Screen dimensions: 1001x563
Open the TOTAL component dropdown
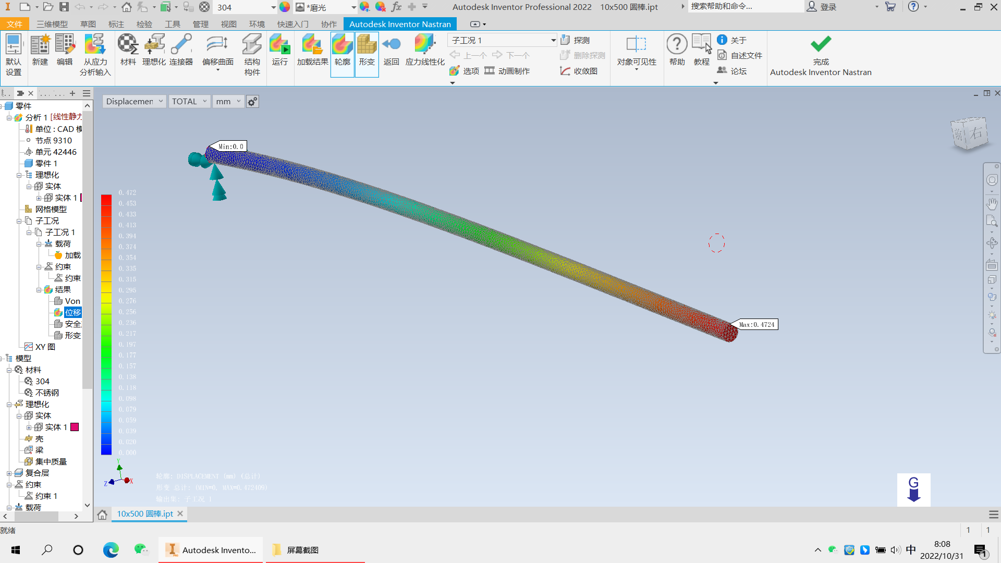[x=190, y=101]
